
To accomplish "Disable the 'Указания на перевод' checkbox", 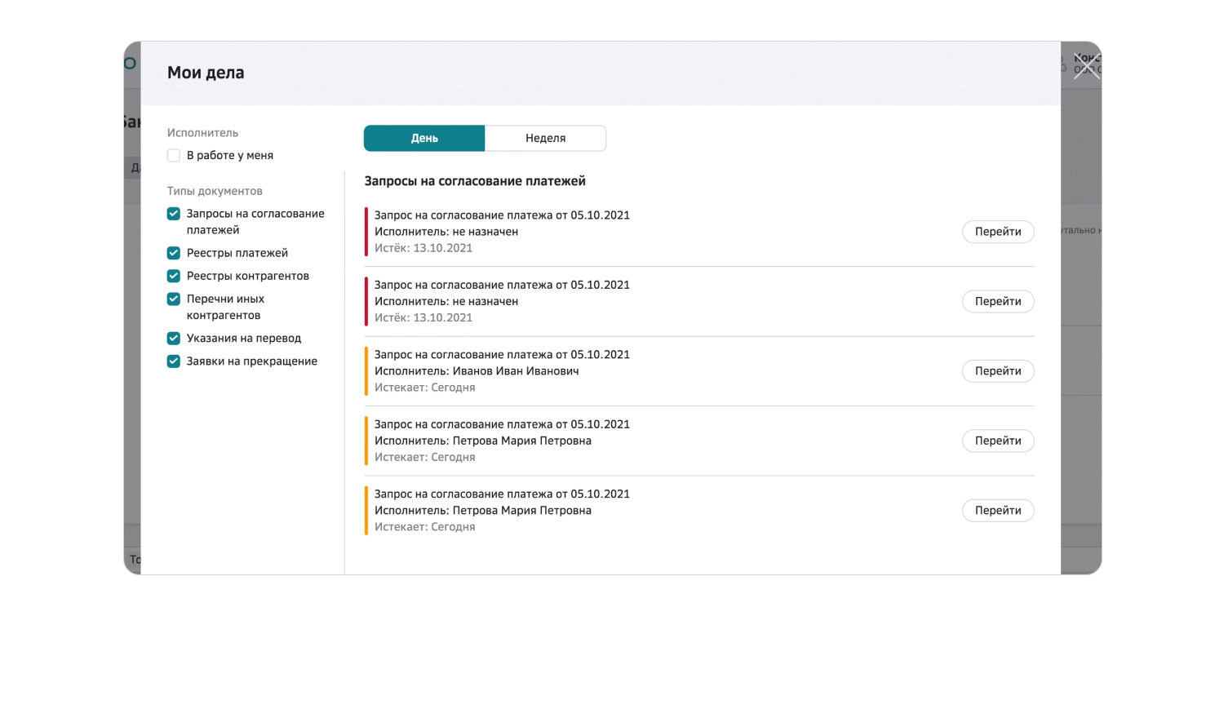I will (x=174, y=338).
